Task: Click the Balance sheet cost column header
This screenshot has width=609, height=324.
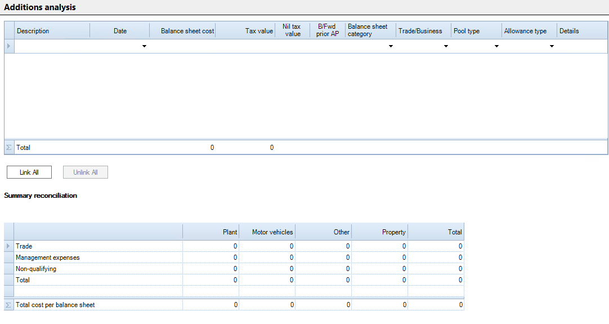Action: click(x=182, y=31)
